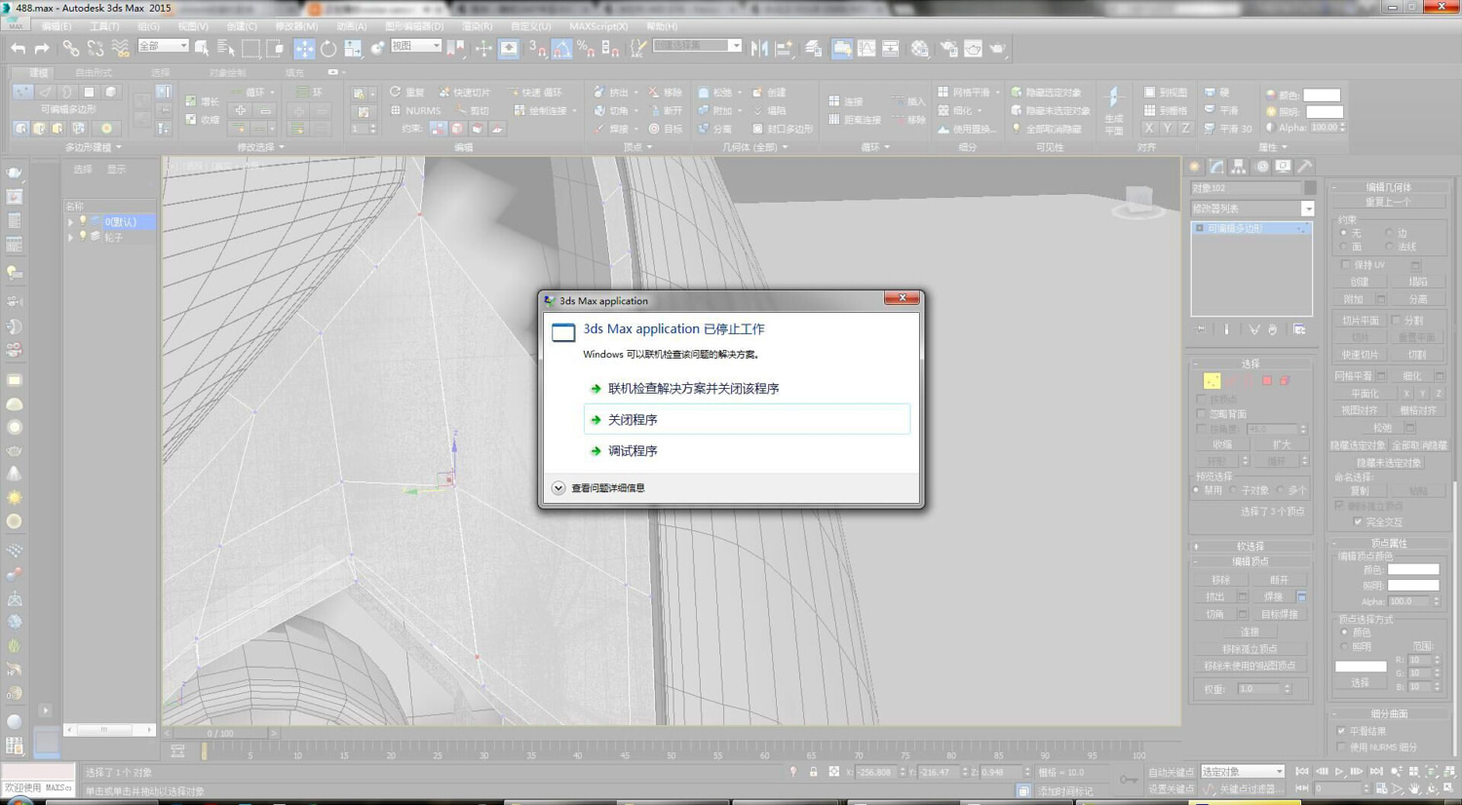Open the MAXScript (X) menu
1462x805 pixels.
pyautogui.click(x=598, y=26)
